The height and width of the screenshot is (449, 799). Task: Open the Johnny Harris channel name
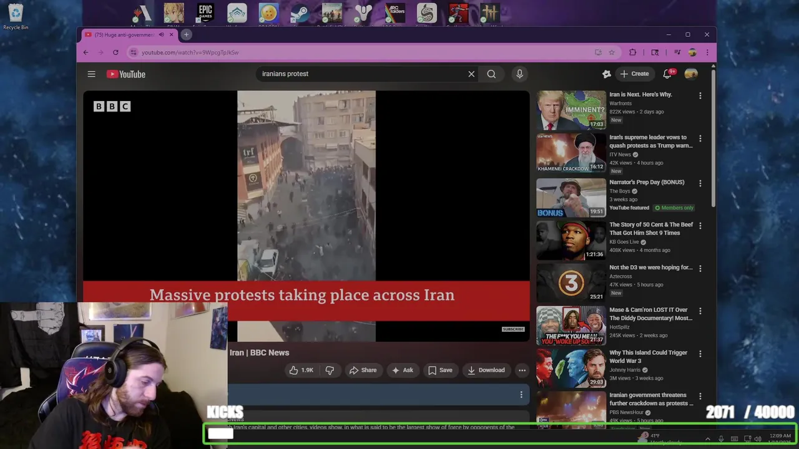point(625,370)
